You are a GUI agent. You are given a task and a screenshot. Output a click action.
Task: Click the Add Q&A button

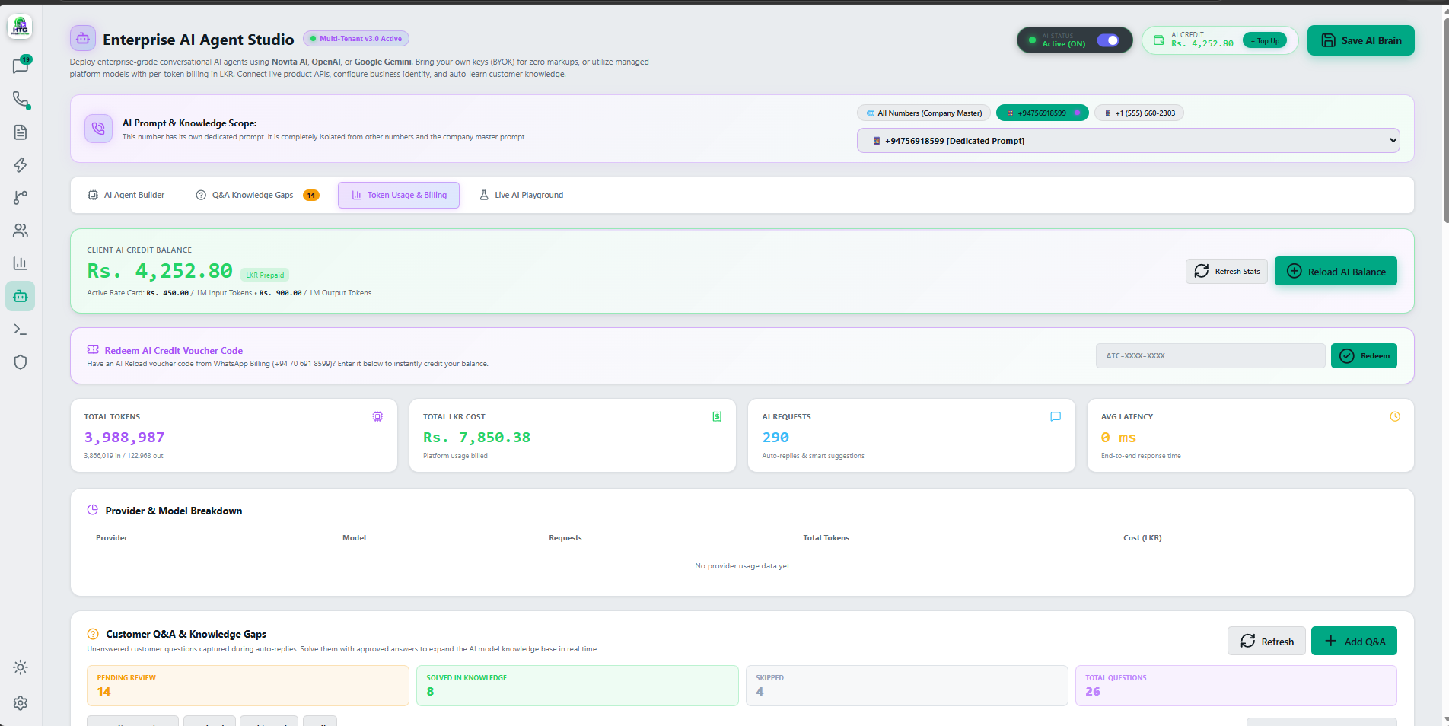[1354, 642]
